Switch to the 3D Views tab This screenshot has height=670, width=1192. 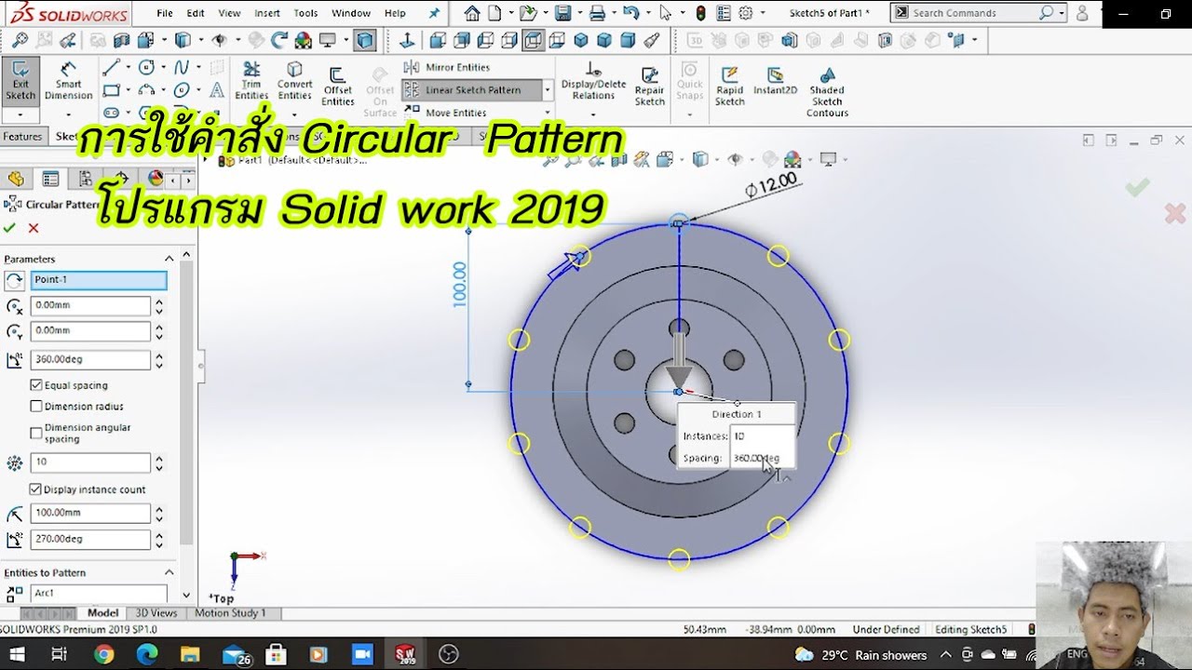156,613
